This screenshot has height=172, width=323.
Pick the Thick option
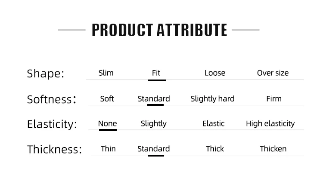point(215,149)
